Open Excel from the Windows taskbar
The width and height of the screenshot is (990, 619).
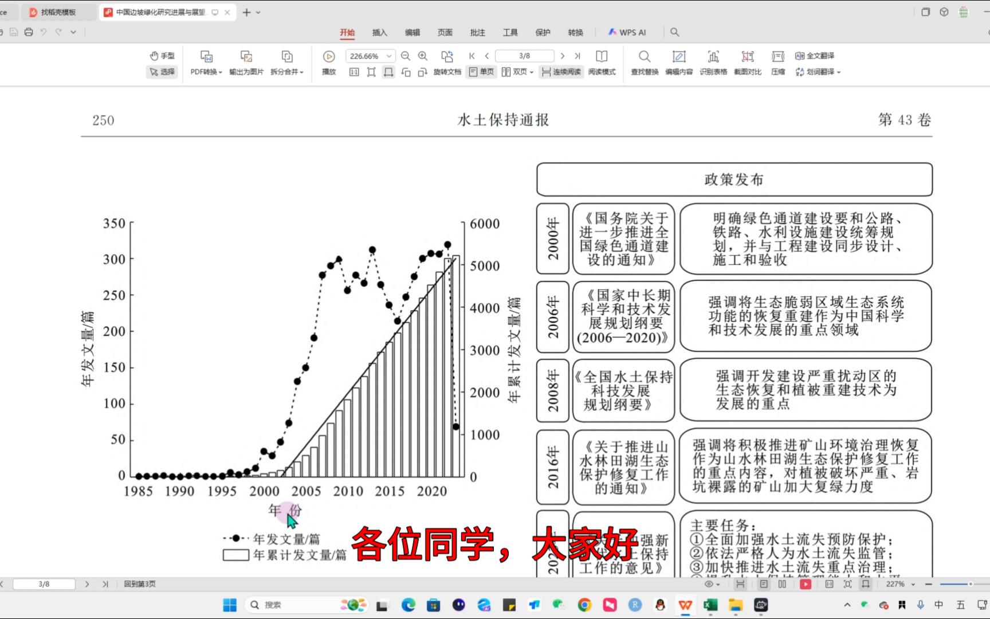(710, 605)
